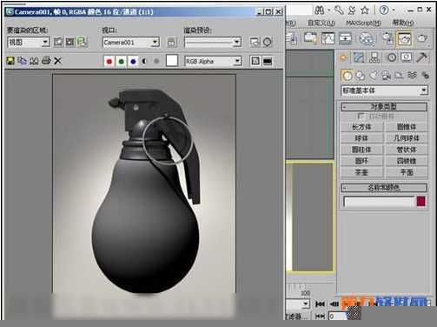Open the 帮助 menu
The image size is (437, 327).
coord(402,23)
